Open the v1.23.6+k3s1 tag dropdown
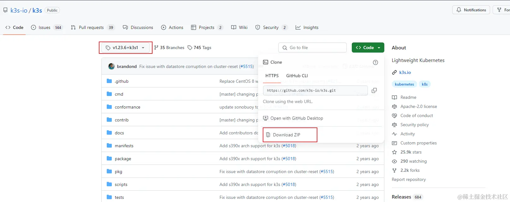Screen dimensions: 510x202 (126, 48)
